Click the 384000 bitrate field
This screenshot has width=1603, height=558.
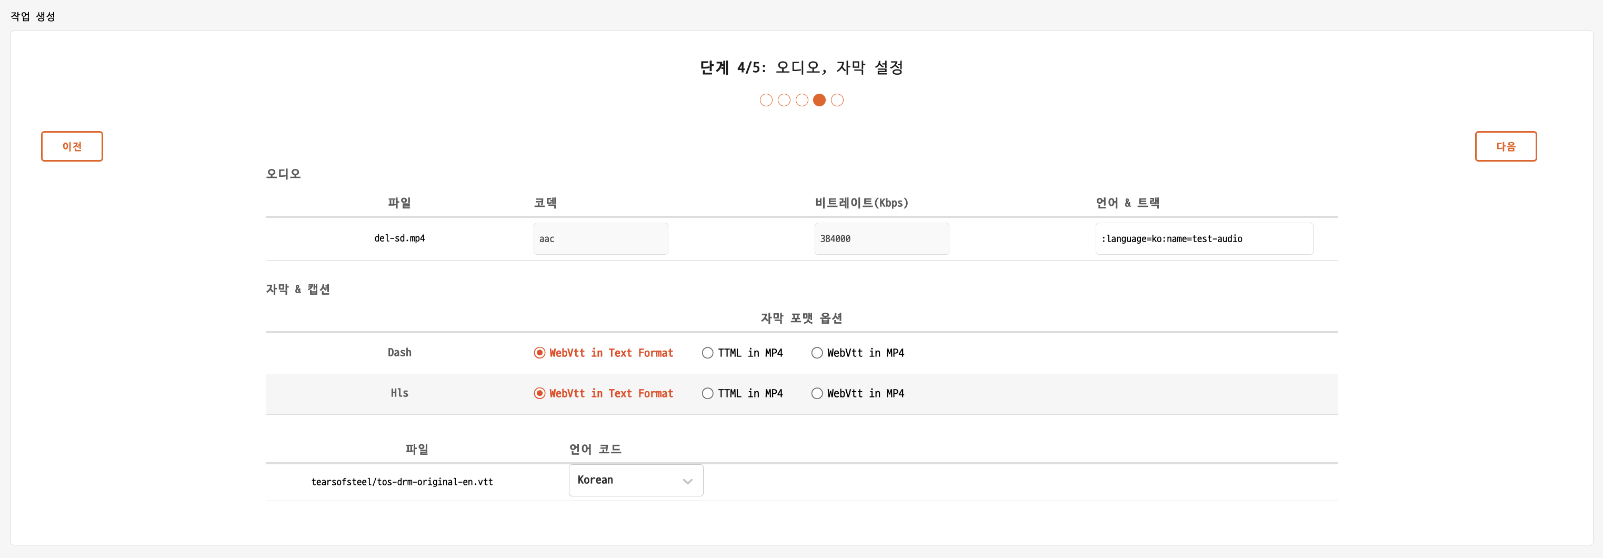click(x=881, y=238)
